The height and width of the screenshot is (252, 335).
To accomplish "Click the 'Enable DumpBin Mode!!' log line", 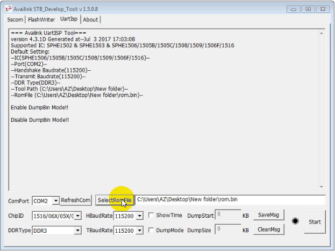I will (40, 107).
